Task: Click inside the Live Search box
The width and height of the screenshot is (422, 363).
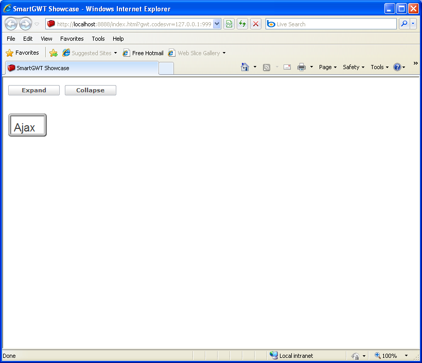Action: pyautogui.click(x=331, y=24)
